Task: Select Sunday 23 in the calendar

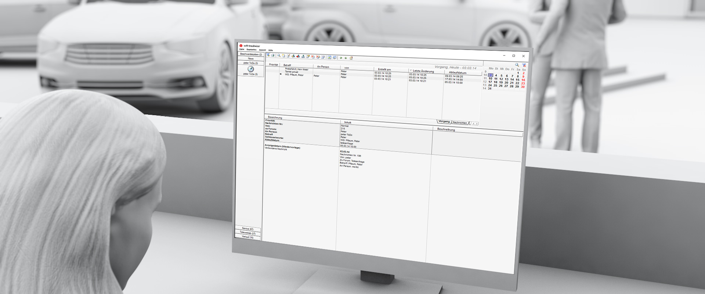Action: click(523, 83)
